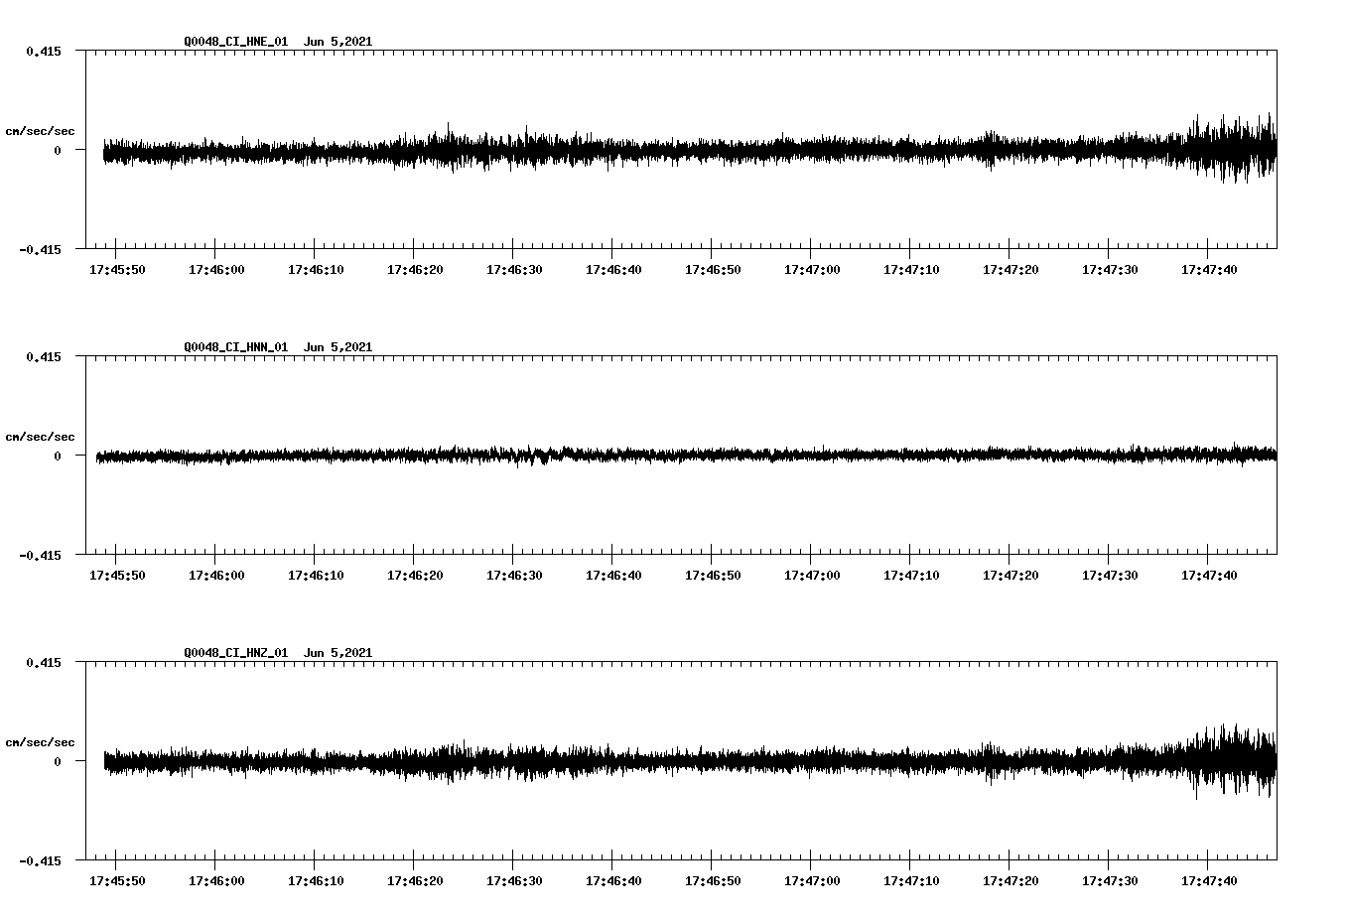The image size is (1348, 917).
Task: Click 17:46:40 time label under HNN plot
Action: [613, 576]
